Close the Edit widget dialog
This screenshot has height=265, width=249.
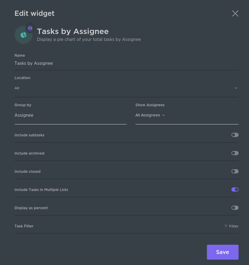(235, 13)
